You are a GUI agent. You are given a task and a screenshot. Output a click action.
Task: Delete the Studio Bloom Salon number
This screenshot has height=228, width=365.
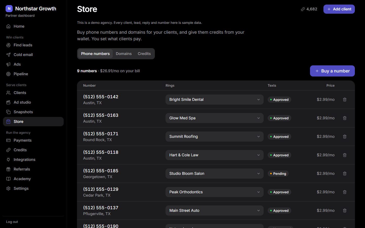(x=345, y=174)
